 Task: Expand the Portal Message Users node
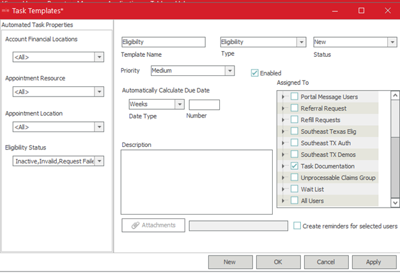(x=283, y=97)
